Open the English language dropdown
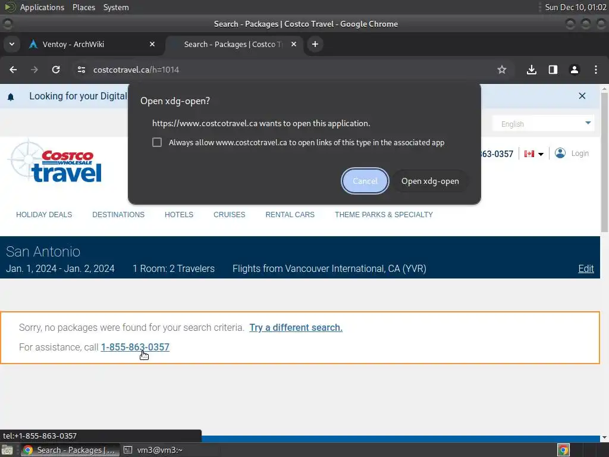This screenshot has height=457, width=609. pyautogui.click(x=544, y=124)
